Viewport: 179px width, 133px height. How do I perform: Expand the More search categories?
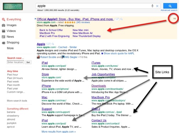(x=10, y=48)
